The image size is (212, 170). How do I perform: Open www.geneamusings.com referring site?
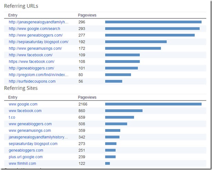pyautogui.click(x=30, y=130)
